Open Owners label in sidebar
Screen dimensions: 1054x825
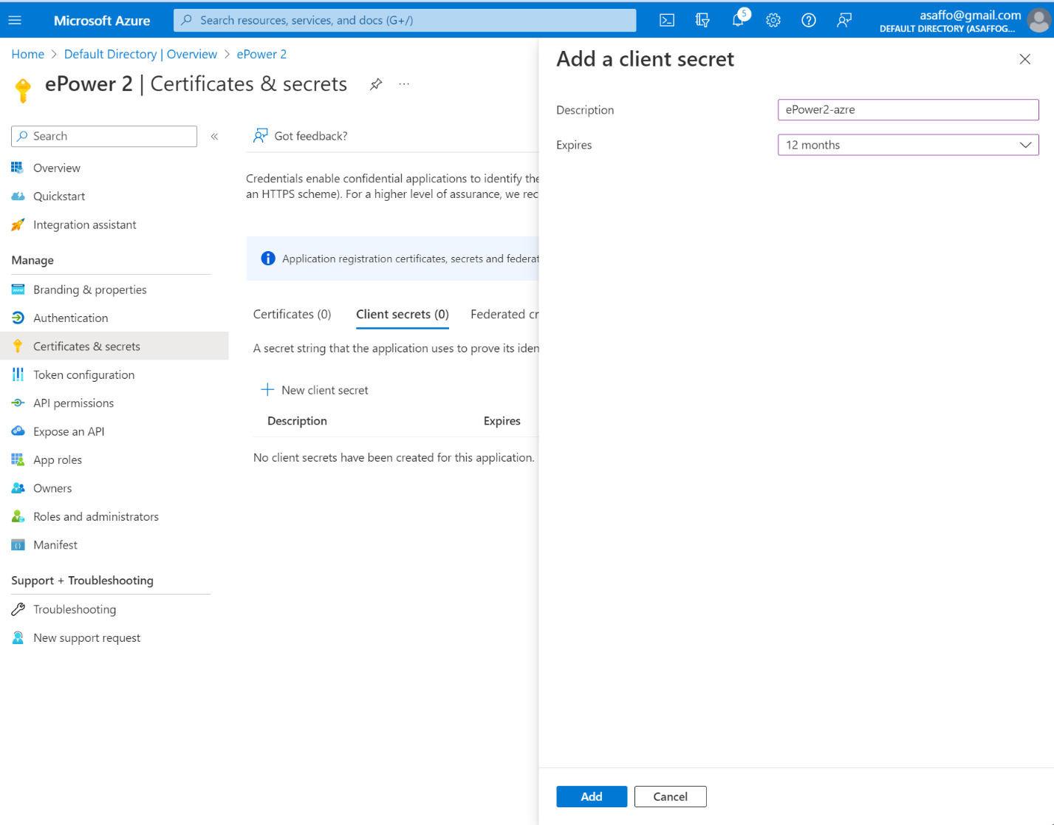tap(52, 488)
